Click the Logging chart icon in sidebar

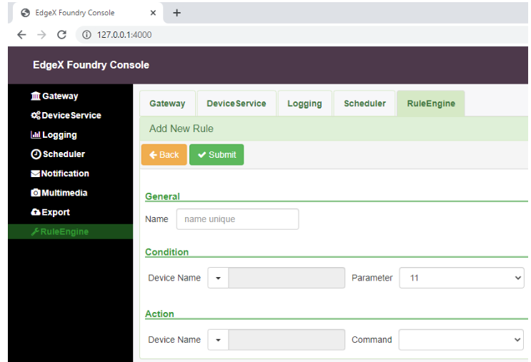pyautogui.click(x=36, y=135)
